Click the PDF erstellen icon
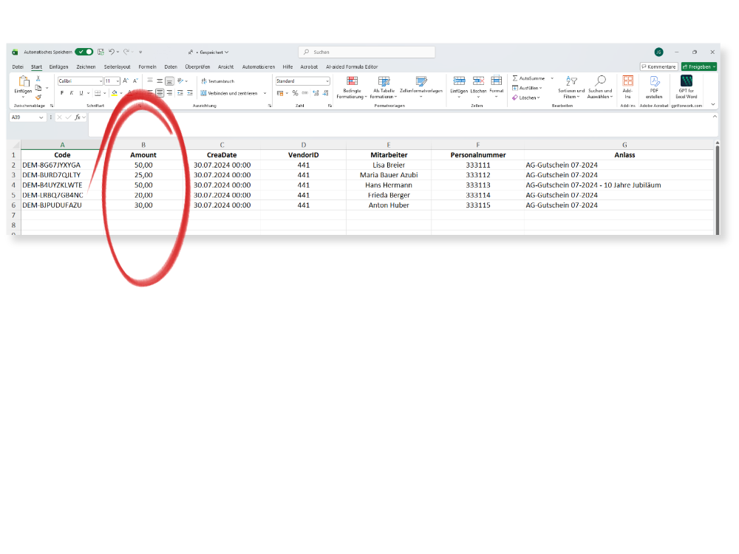This screenshot has height=554, width=739. [x=654, y=81]
